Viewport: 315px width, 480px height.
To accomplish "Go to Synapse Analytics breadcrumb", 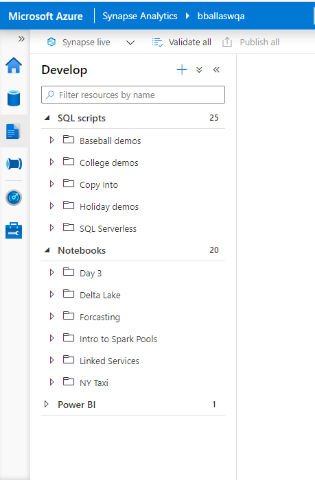I will (x=140, y=16).
